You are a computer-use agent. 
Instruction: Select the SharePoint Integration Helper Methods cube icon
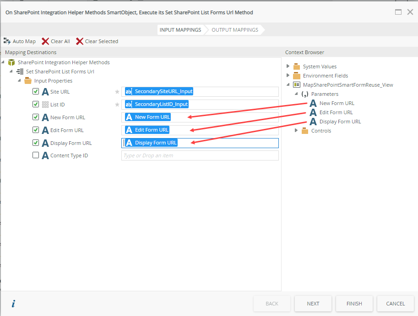coord(11,62)
